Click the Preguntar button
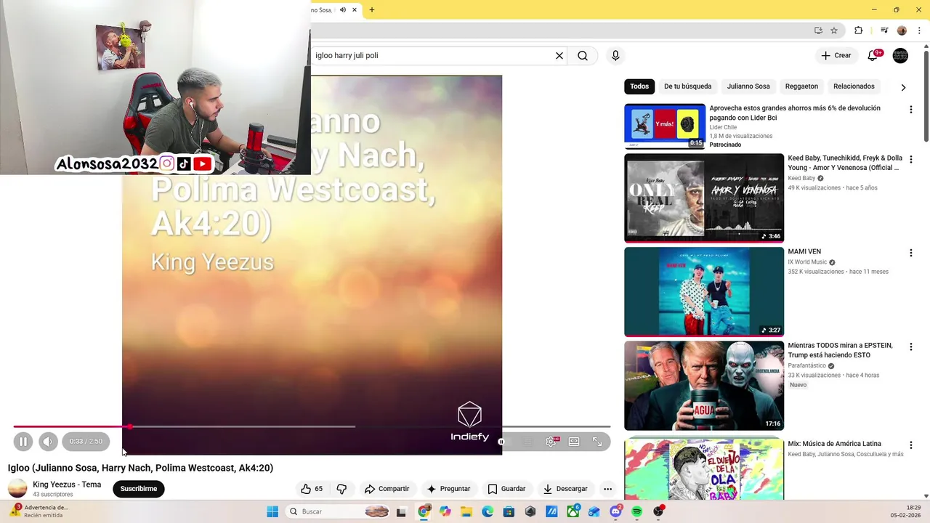This screenshot has width=930, height=523. pos(448,489)
